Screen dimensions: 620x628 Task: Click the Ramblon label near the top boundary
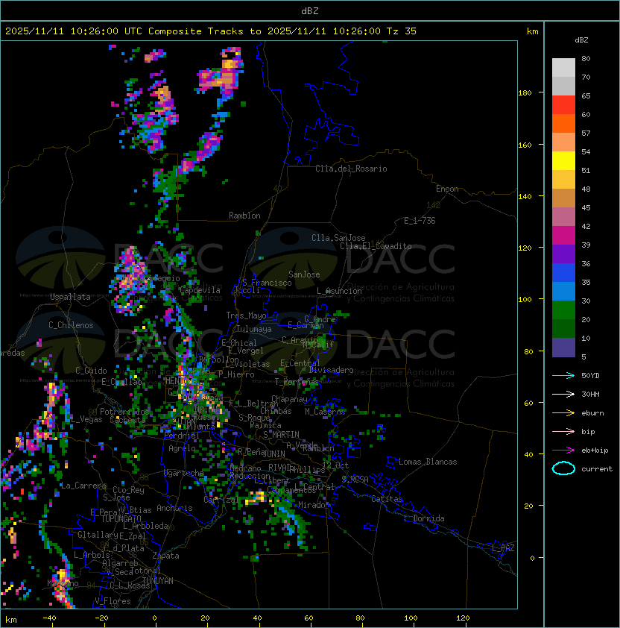[244, 216]
